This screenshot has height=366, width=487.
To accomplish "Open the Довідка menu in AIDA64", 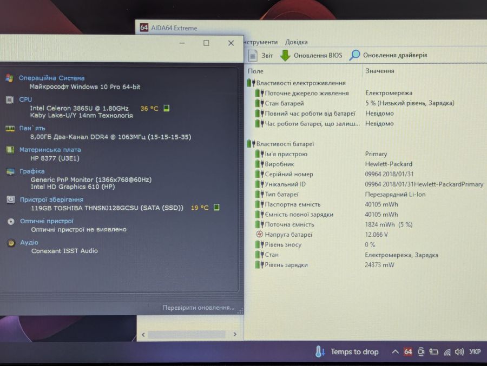I will pyautogui.click(x=297, y=42).
